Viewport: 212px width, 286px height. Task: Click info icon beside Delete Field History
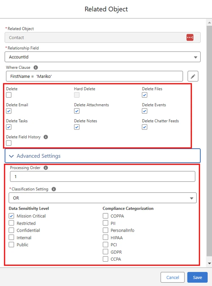click(x=46, y=137)
